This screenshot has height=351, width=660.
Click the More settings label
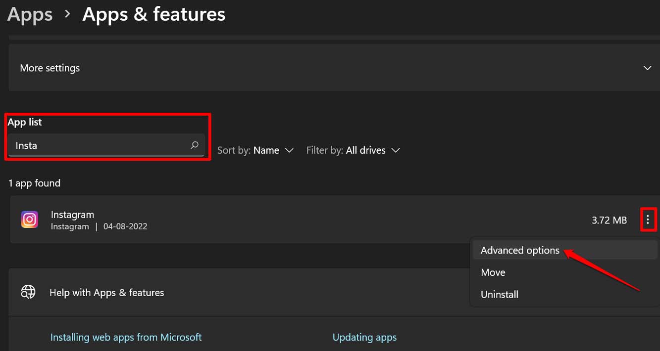tap(50, 68)
